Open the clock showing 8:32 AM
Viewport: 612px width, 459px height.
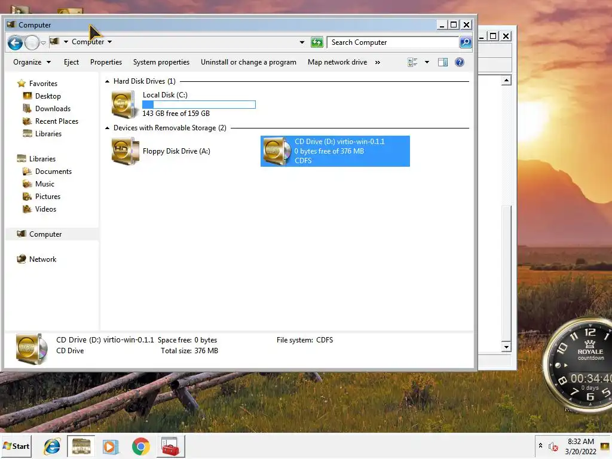click(581, 446)
